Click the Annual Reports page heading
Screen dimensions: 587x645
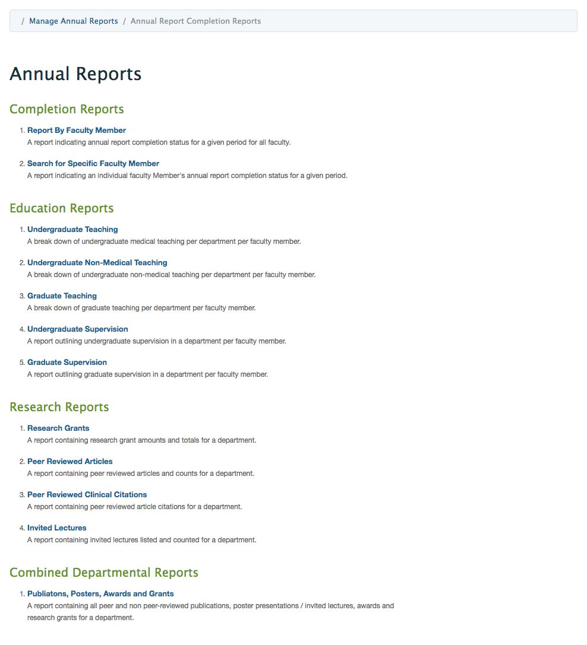[75, 74]
